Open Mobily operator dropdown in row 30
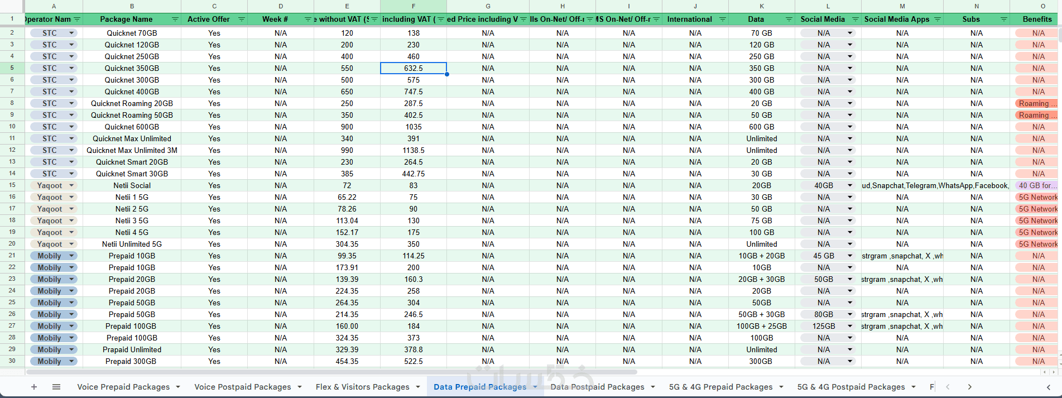The width and height of the screenshot is (1062, 398). pyautogui.click(x=71, y=361)
